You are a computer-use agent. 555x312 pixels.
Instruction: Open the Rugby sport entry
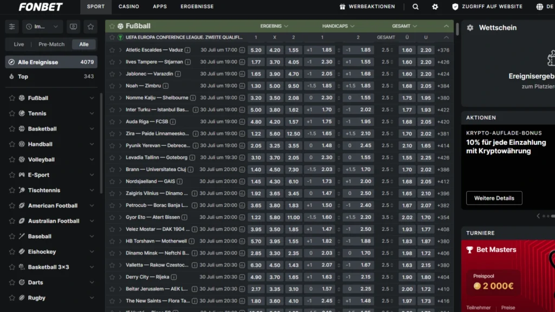coord(51,298)
